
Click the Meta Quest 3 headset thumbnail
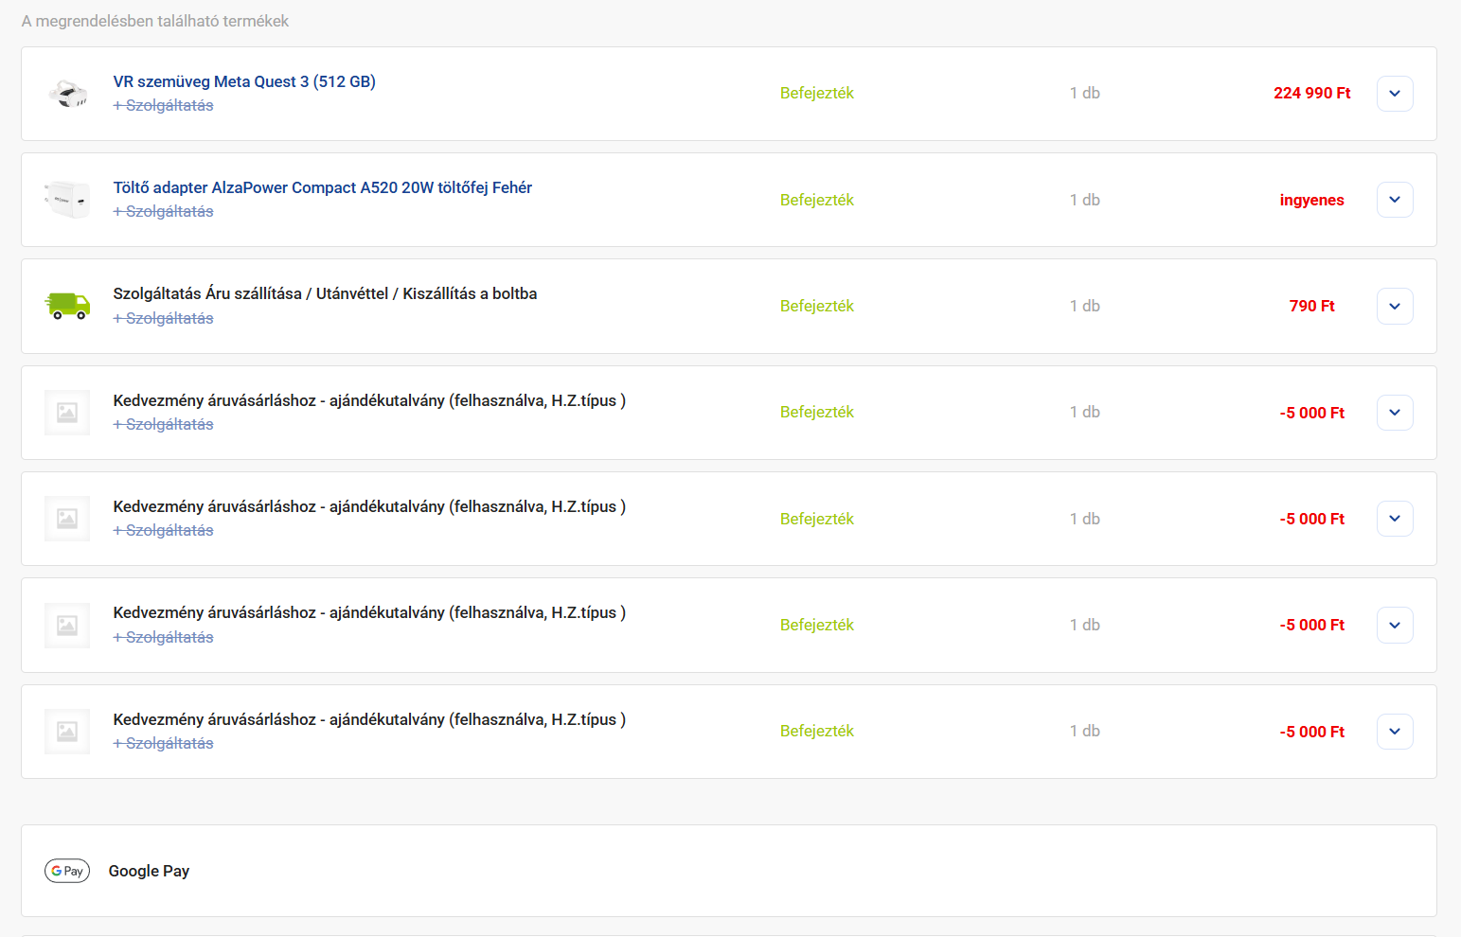click(67, 94)
